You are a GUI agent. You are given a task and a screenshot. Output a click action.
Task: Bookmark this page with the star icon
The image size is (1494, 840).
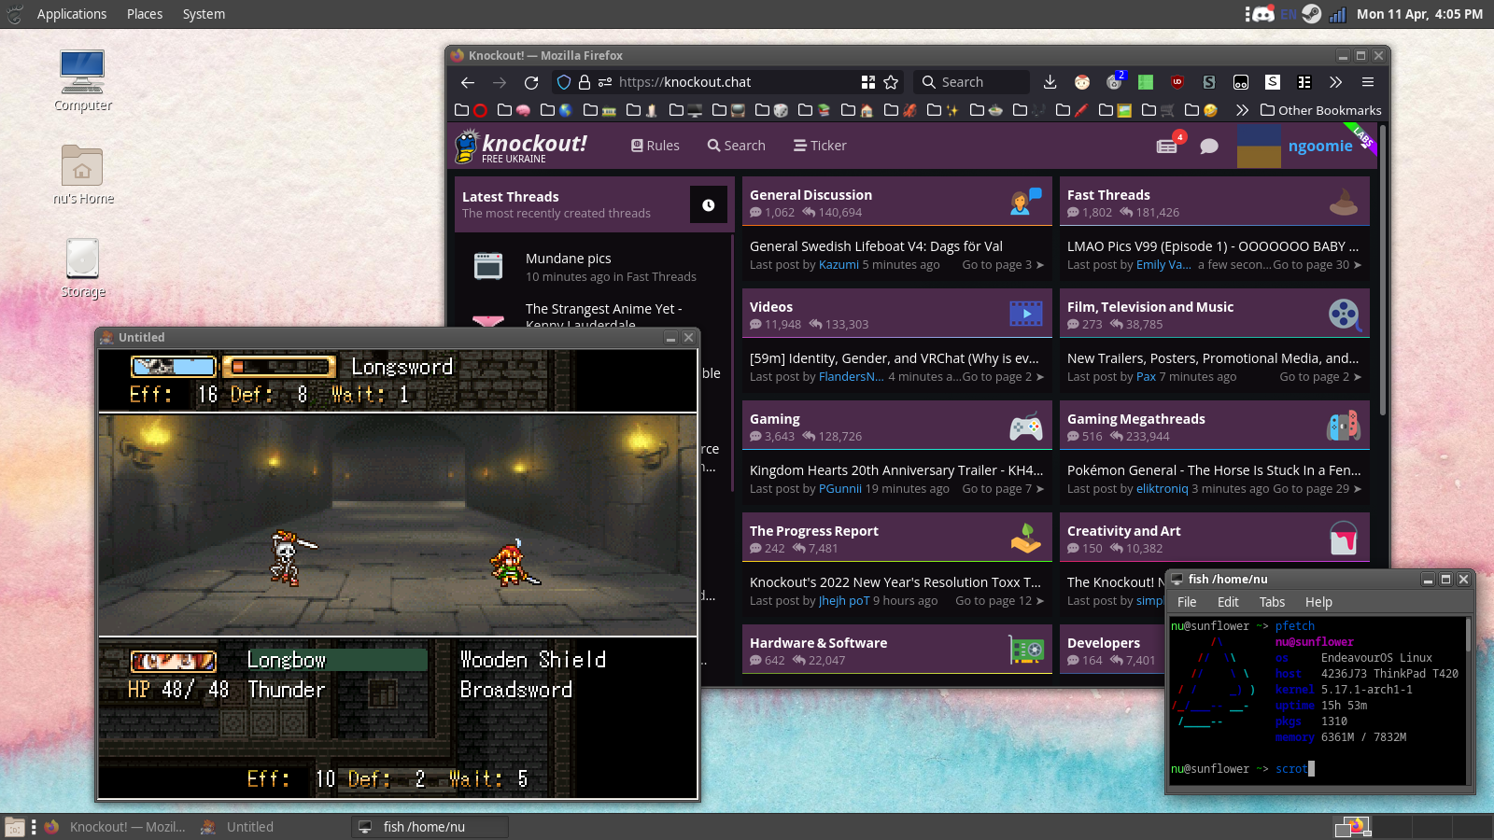pos(891,82)
